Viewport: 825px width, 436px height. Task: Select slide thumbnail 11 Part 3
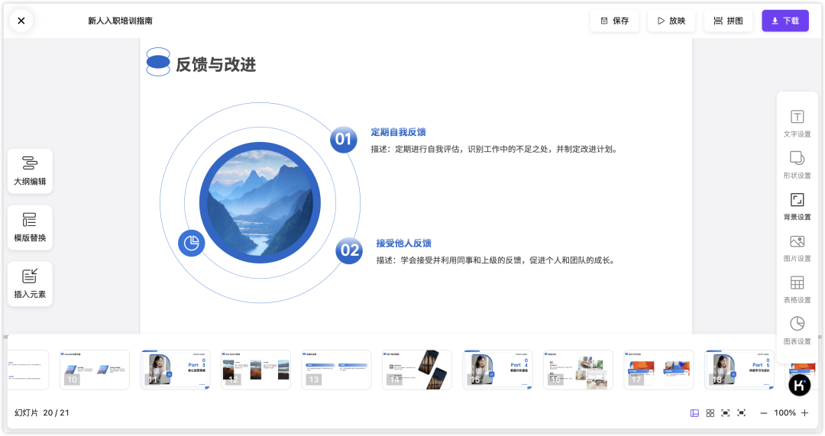click(175, 370)
